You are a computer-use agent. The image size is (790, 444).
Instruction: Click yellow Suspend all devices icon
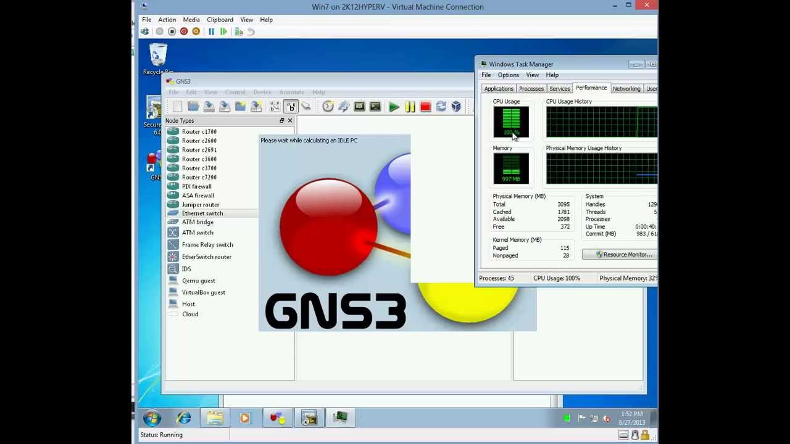click(410, 107)
